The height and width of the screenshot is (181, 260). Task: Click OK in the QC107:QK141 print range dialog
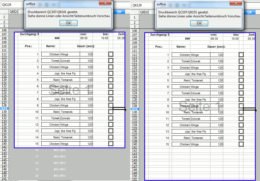(x=69, y=23)
